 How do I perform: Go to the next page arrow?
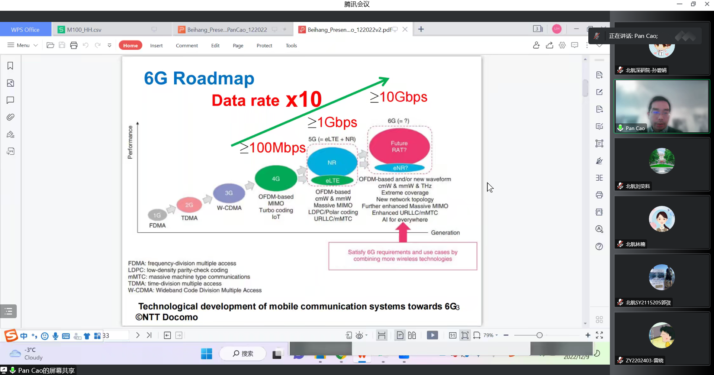(138, 335)
